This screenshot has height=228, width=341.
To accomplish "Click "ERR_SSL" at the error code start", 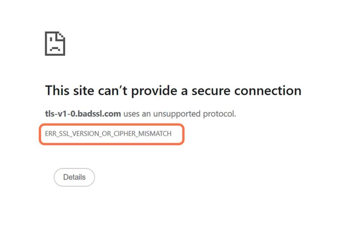I will click(57, 133).
